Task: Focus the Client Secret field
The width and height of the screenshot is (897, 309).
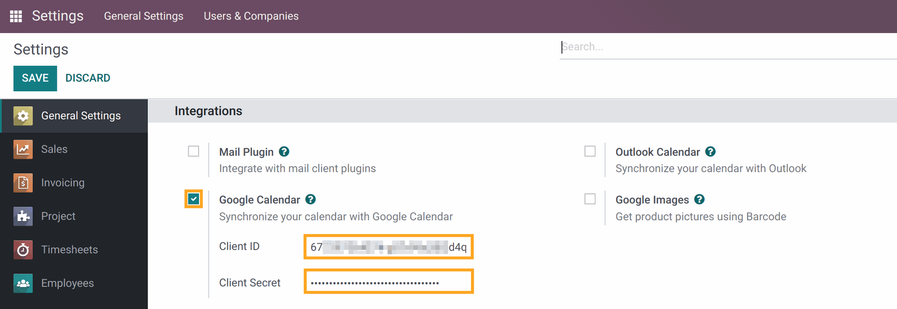Action: click(388, 282)
